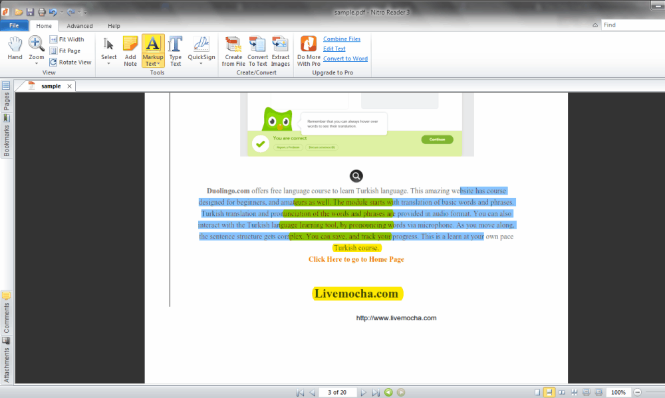Viewport: 665px width, 398px height.
Task: Enable Facing pages layout
Action: pyautogui.click(x=562, y=393)
